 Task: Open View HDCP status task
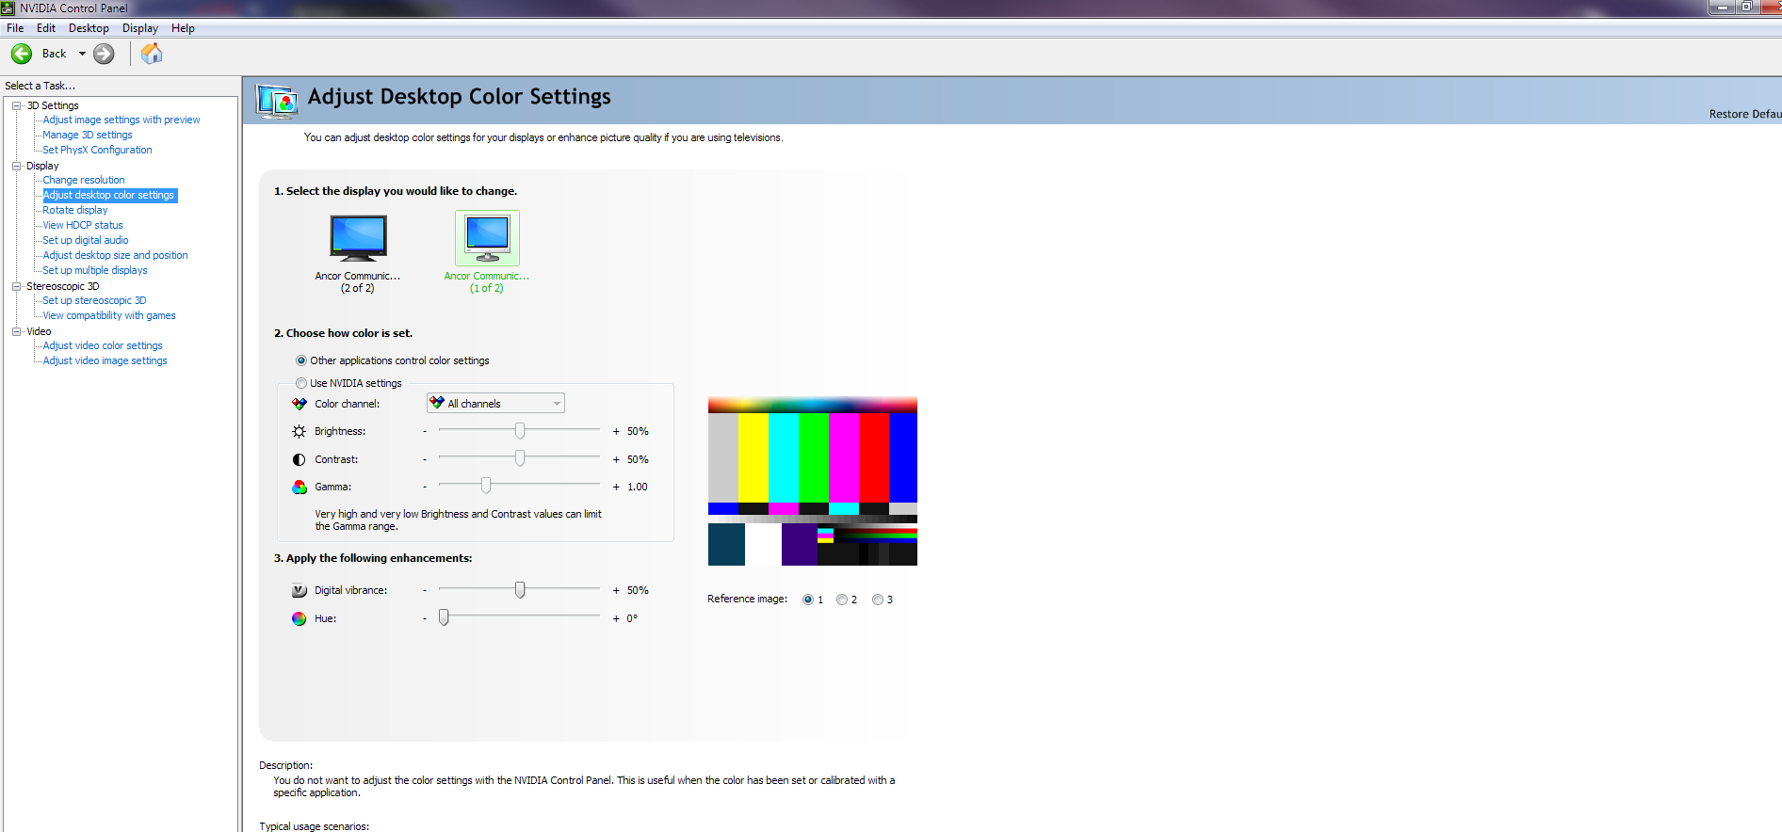(83, 225)
